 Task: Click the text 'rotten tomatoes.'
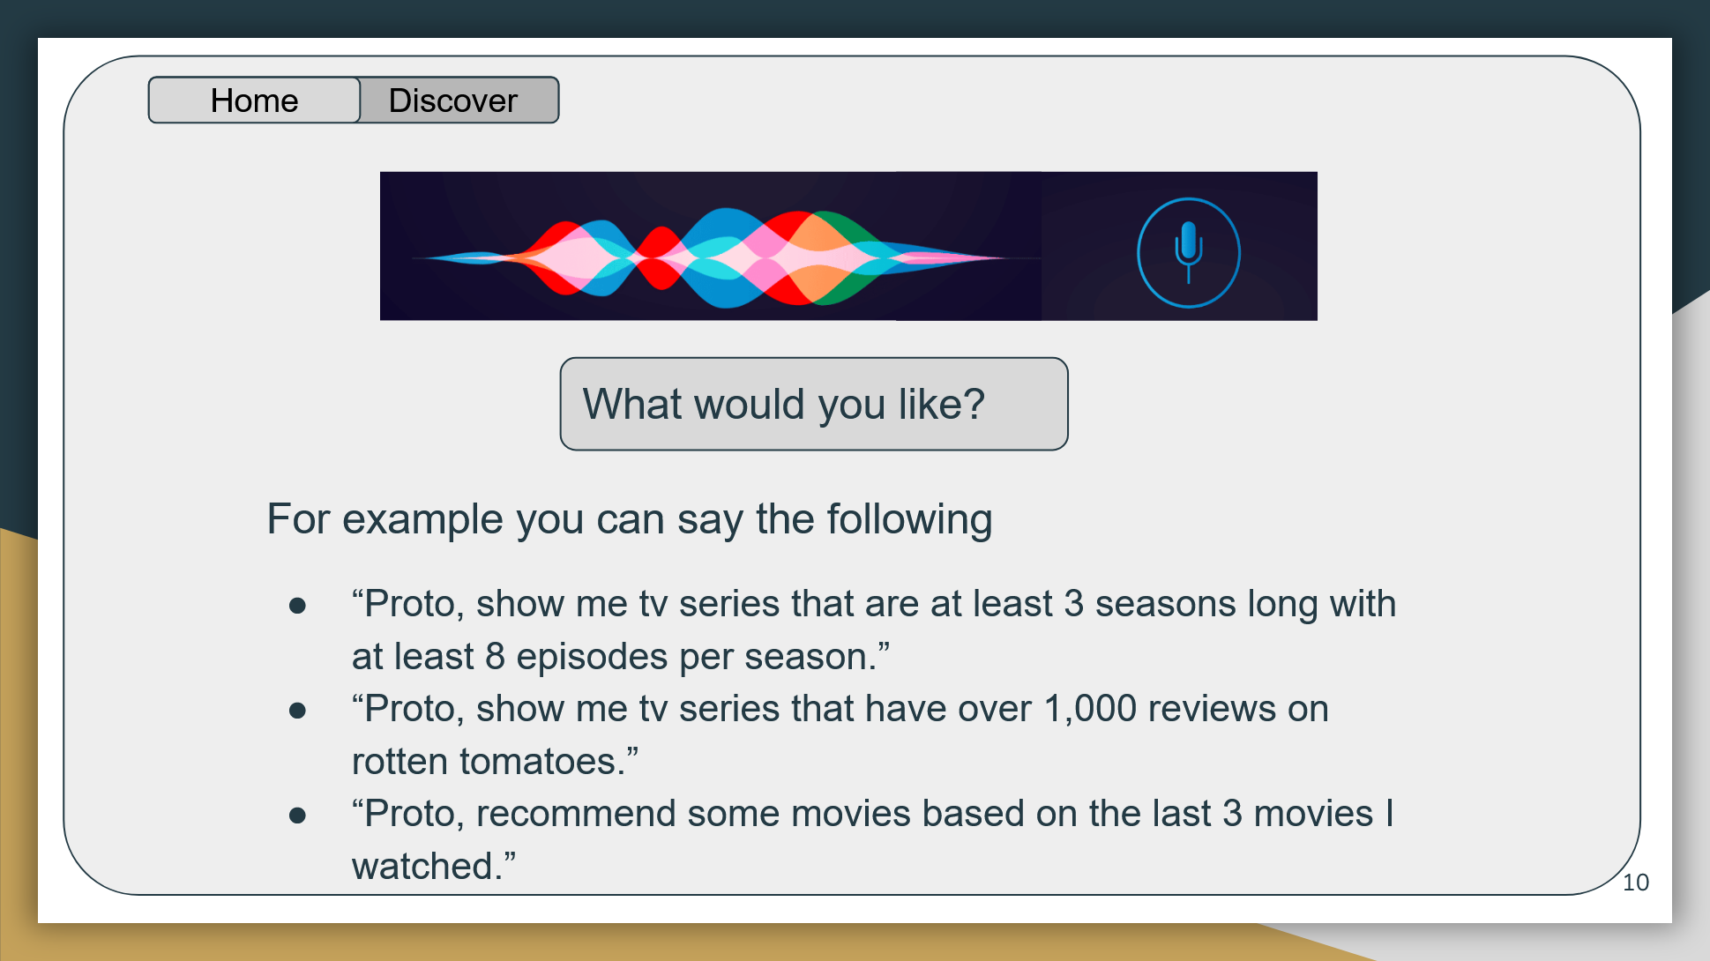495,761
